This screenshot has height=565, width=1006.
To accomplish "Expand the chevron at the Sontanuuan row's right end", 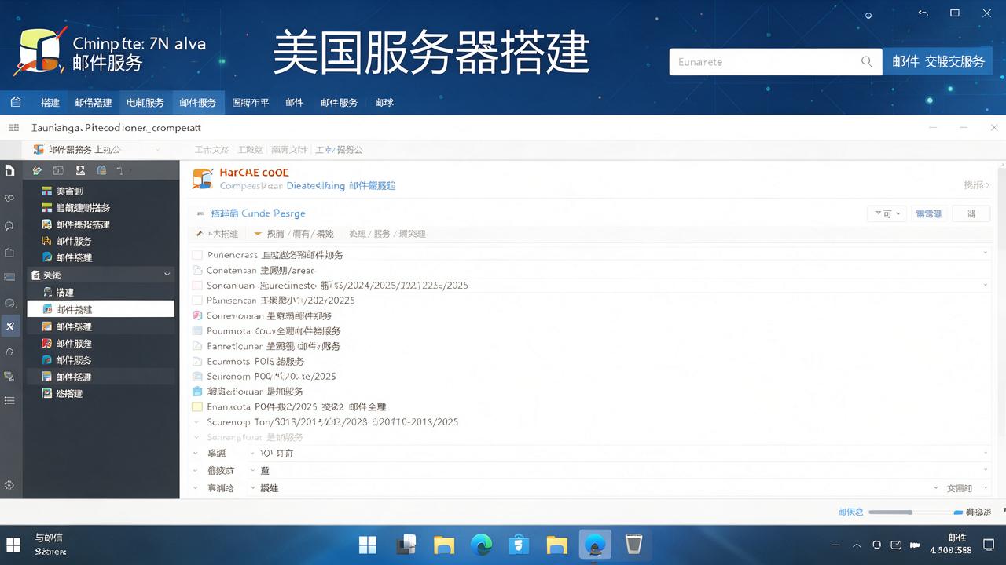I will 986,285.
